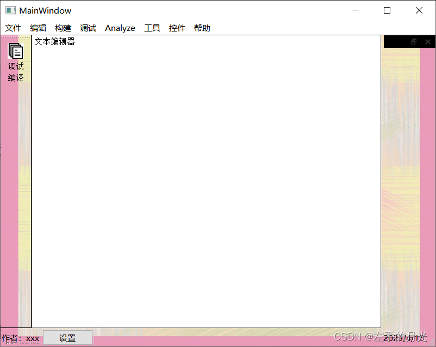
Task: Open the 构建 menu
Action: pos(63,28)
